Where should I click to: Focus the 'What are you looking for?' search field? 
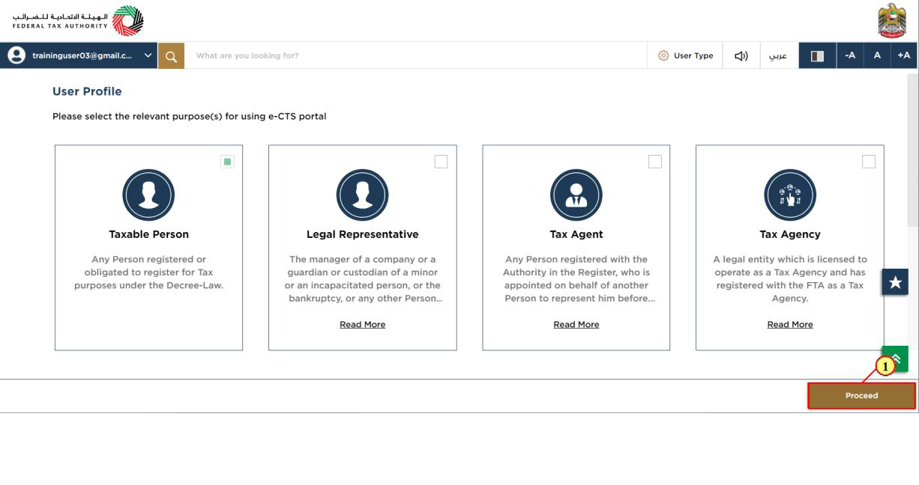416,55
